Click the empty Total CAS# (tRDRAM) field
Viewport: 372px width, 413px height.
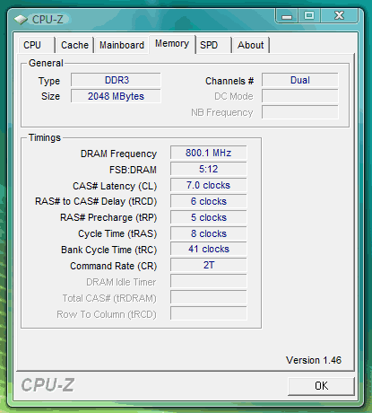pyautogui.click(x=209, y=298)
